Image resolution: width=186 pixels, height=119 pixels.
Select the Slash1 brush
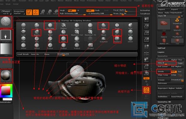(63, 39)
